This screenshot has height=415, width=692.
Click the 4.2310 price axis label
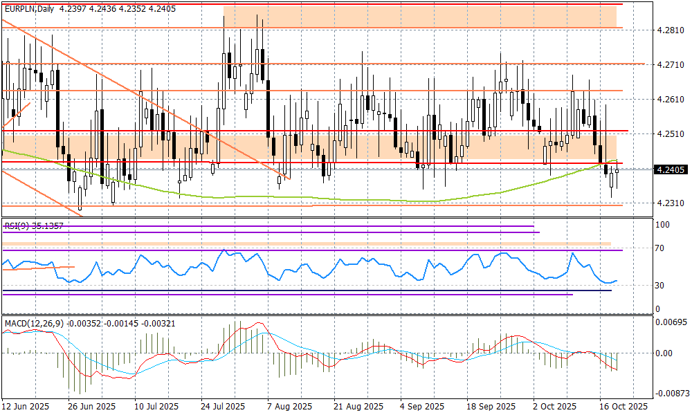pos(670,204)
